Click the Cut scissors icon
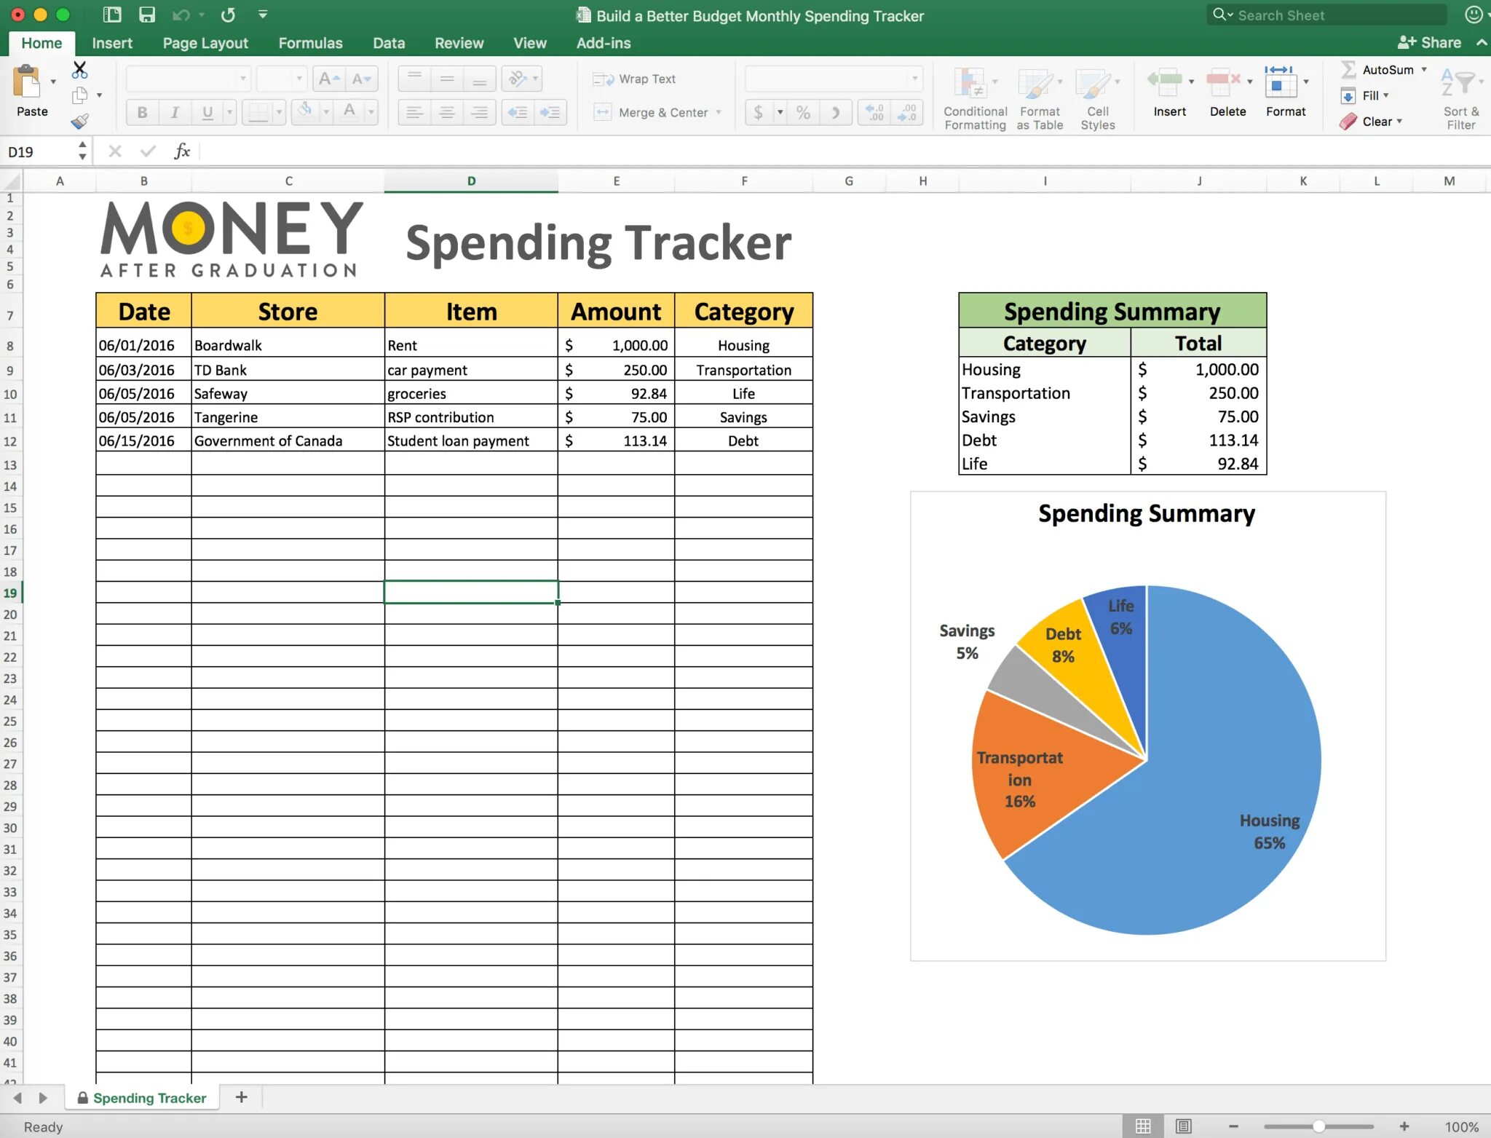This screenshot has width=1491, height=1138. (80, 70)
